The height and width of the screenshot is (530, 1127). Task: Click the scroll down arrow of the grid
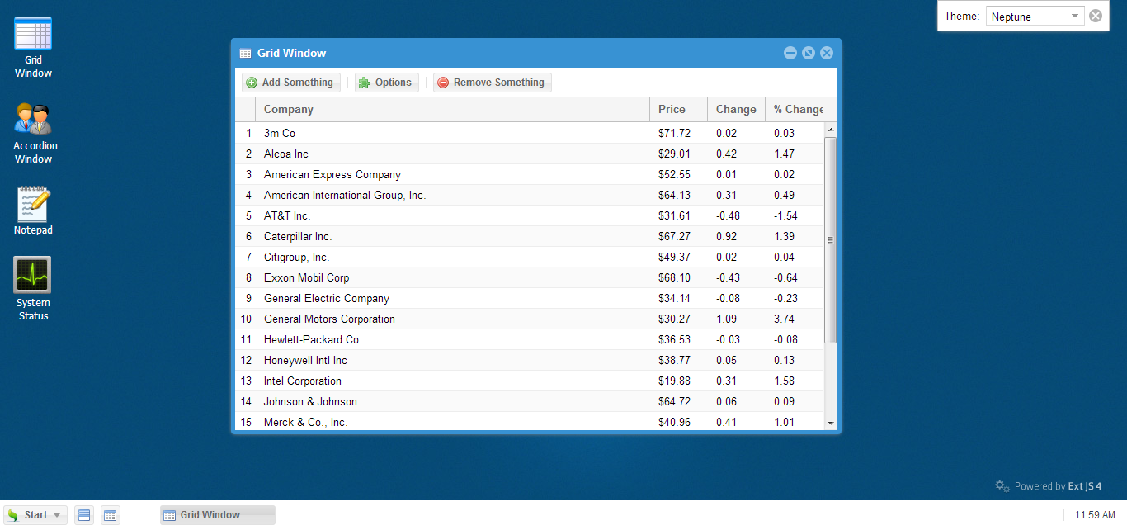[831, 423]
